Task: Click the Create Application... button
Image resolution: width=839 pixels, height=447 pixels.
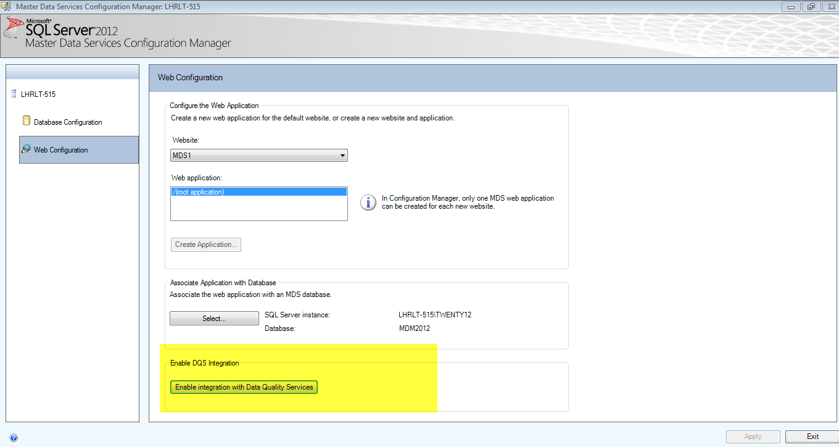Action: click(206, 244)
